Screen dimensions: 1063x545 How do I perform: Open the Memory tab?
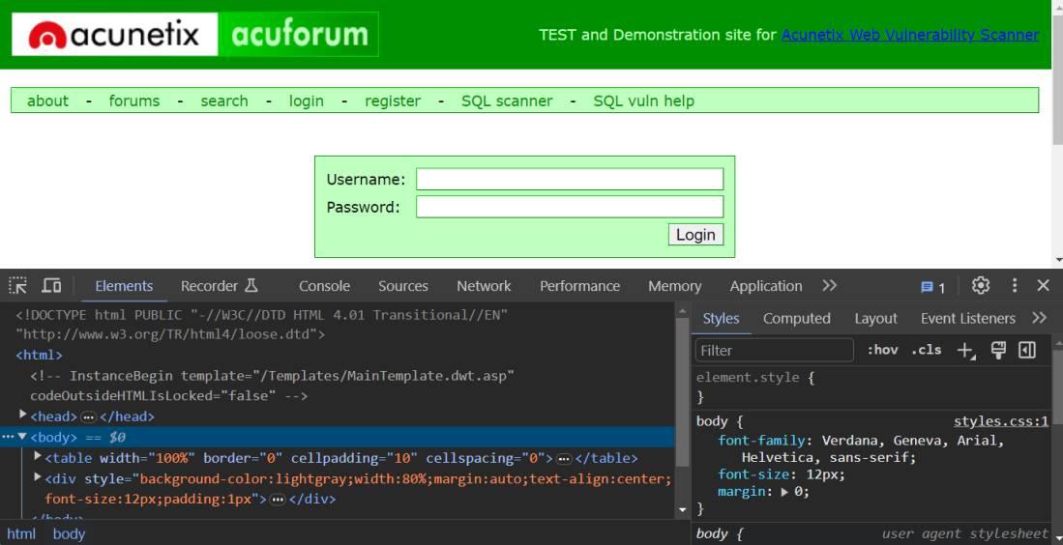[674, 286]
